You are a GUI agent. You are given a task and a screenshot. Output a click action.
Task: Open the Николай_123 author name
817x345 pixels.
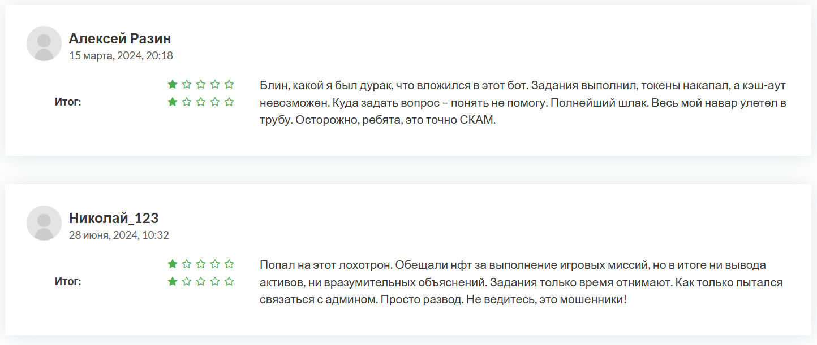coord(114,218)
